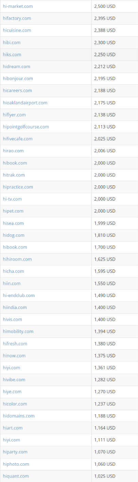Select the hioaklandairport.com link

coord(25,103)
